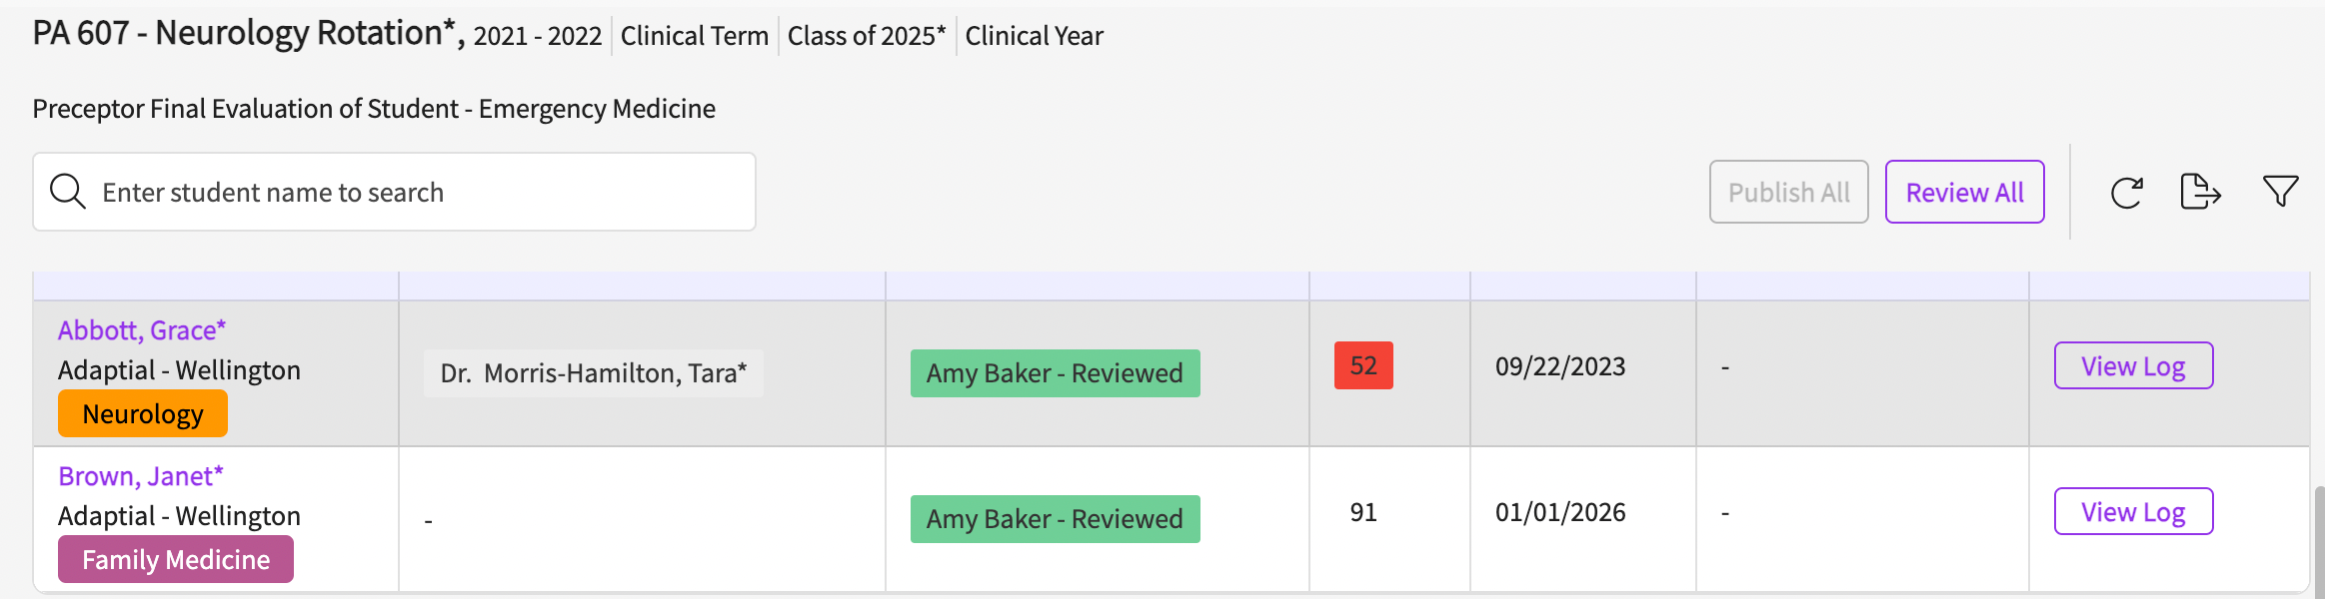Screen dimensions: 2325x599
Task: Open Brown, Janet student link
Action: click(141, 476)
